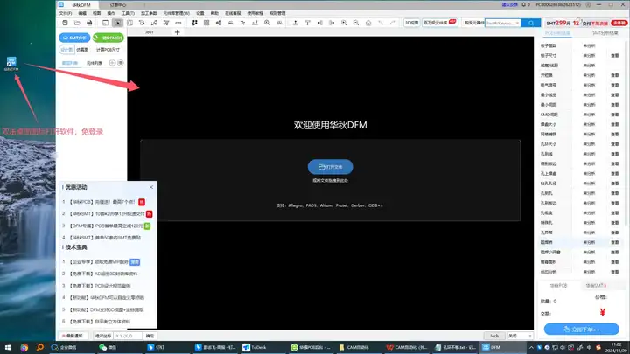
Task: Click the 3D视图 toolbar button
Action: [x=411, y=23]
